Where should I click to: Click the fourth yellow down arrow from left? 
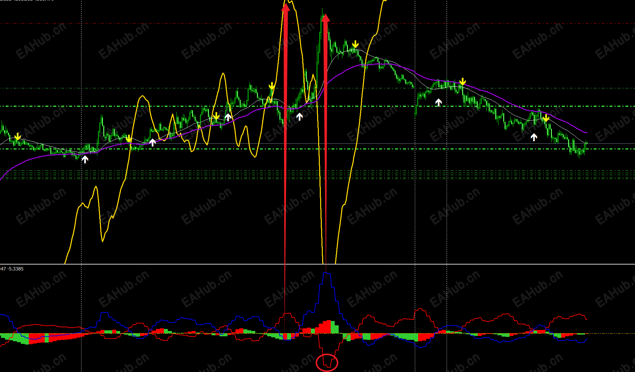(272, 86)
